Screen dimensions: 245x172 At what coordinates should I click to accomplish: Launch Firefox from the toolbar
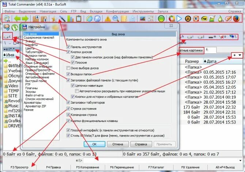click(236, 19)
